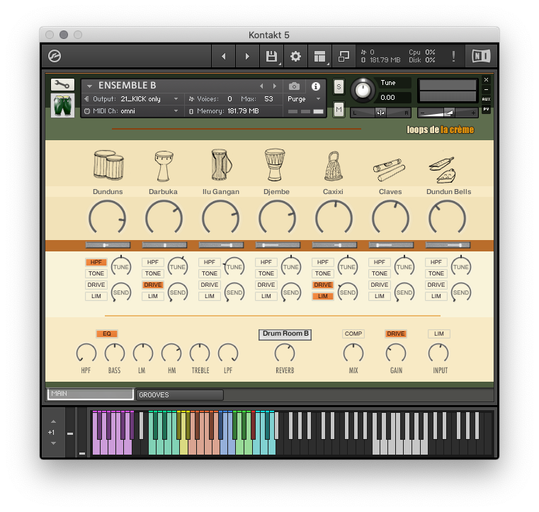Disable DRIVE on the Darbuka channel
The height and width of the screenshot is (512, 539).
pyautogui.click(x=152, y=285)
